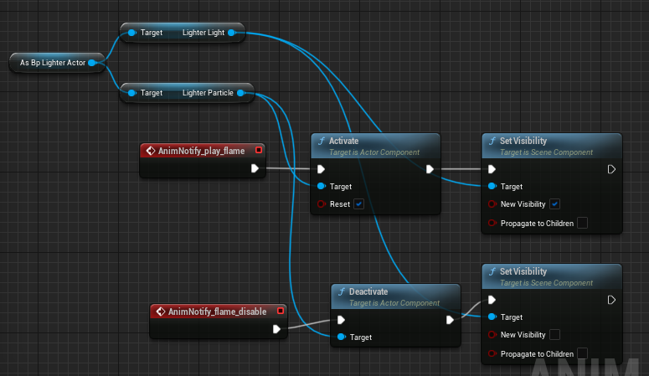This screenshot has height=376, width=649.
Task: Click Lighter Particle text label
Action: (x=208, y=93)
